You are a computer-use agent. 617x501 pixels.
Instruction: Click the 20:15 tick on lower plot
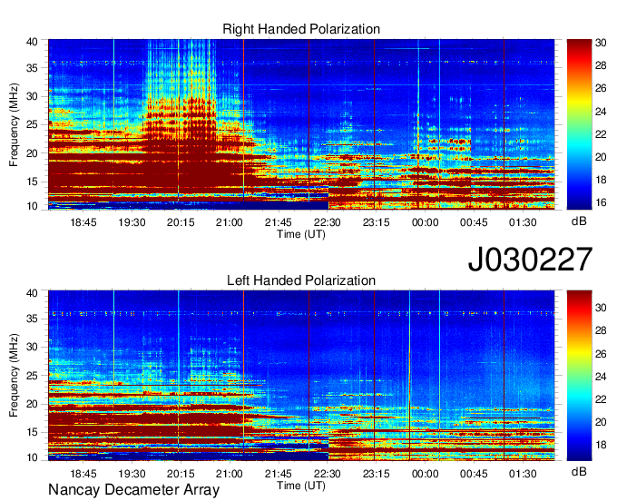pos(181,474)
